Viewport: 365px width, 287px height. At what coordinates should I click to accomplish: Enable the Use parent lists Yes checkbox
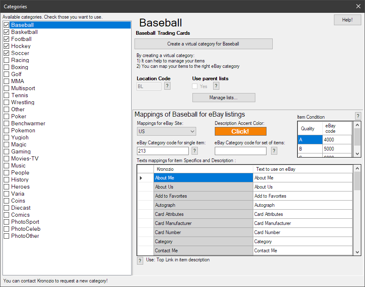click(195, 86)
